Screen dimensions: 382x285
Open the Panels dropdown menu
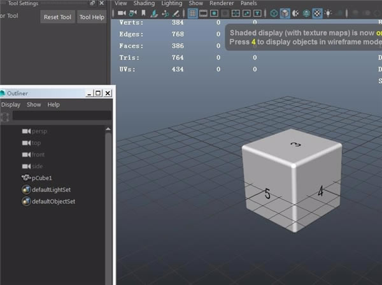click(x=248, y=3)
